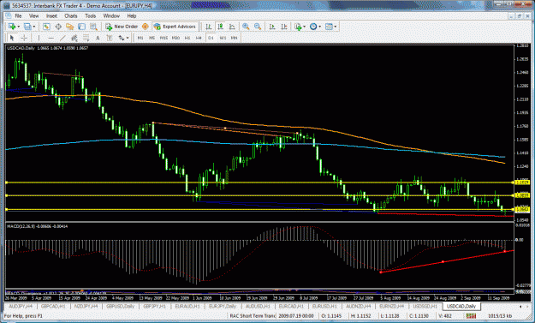Switch to the MN monthly timeframe
This screenshot has width=535, height=323.
point(234,38)
